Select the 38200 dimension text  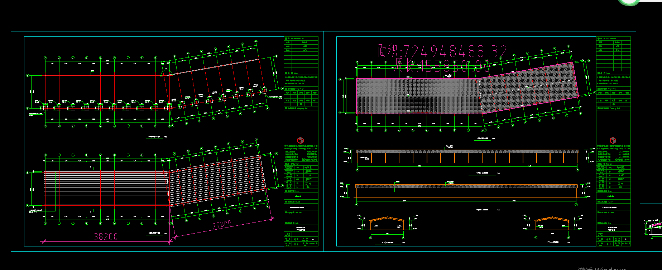click(106, 236)
